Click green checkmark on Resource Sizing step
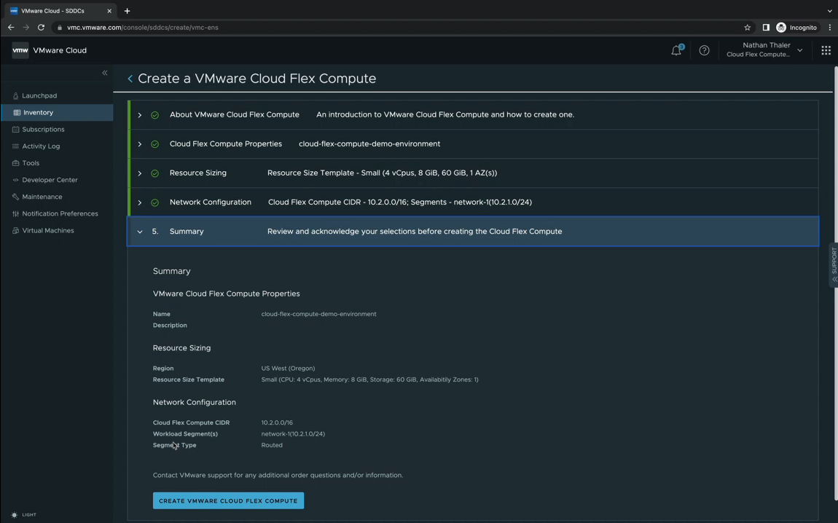The image size is (838, 523). click(x=154, y=173)
